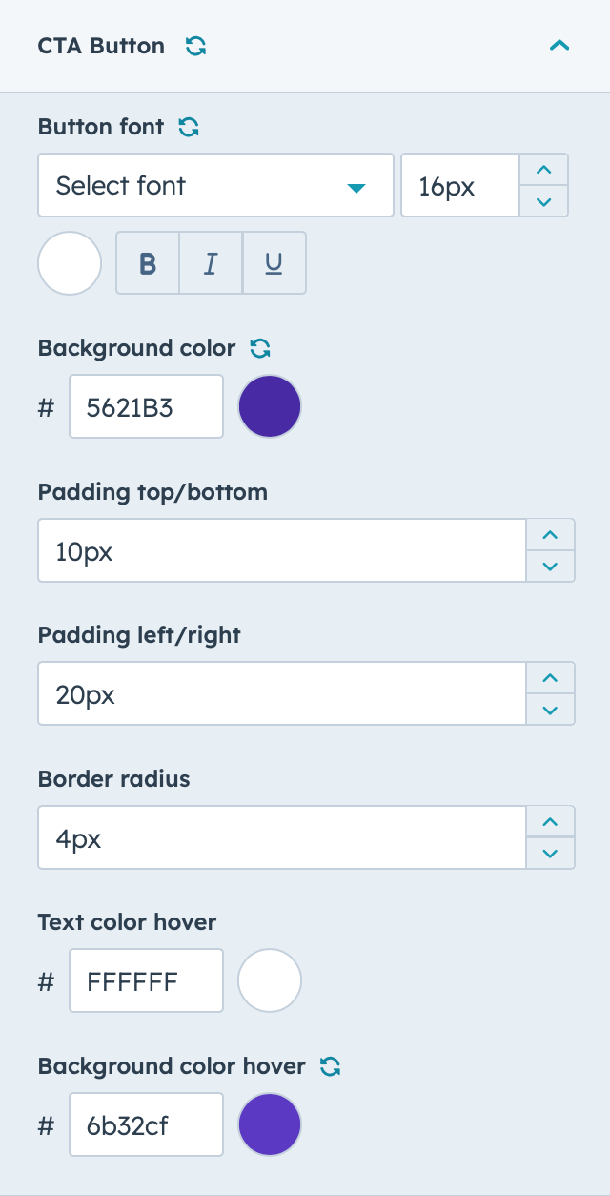
Task: Open the Text color hover white swatch
Action: tap(270, 979)
